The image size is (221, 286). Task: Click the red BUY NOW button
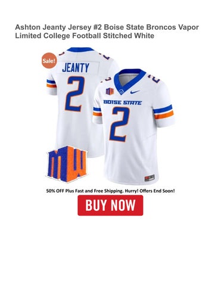coord(110,205)
